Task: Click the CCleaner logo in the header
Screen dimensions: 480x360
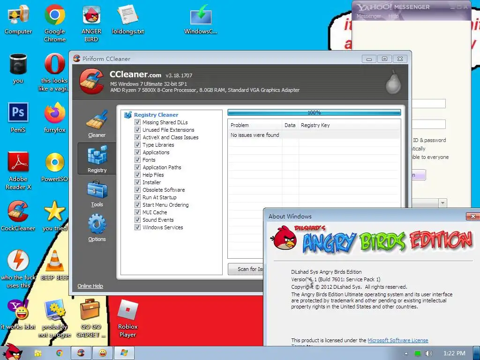Action: 91,82
